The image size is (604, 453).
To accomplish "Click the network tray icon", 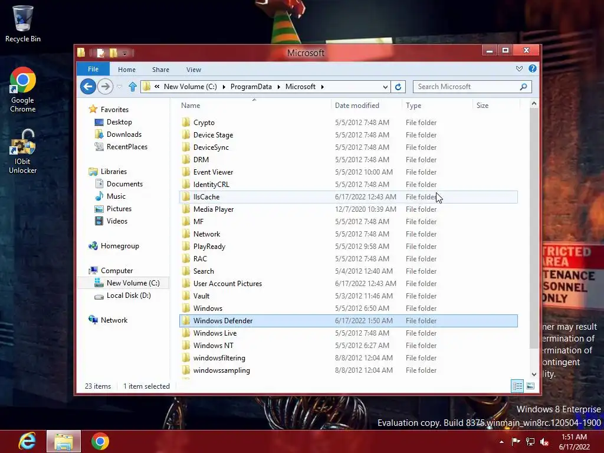I will [x=530, y=441].
